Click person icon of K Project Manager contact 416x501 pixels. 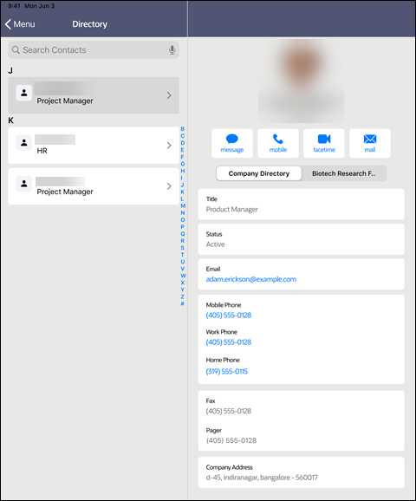(x=24, y=184)
